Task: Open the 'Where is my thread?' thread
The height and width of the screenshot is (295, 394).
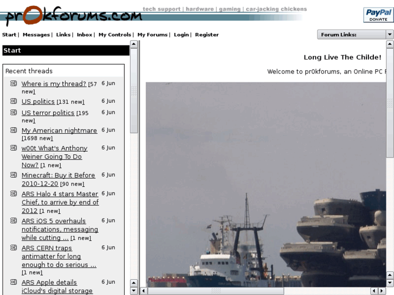Action: pyautogui.click(x=54, y=83)
